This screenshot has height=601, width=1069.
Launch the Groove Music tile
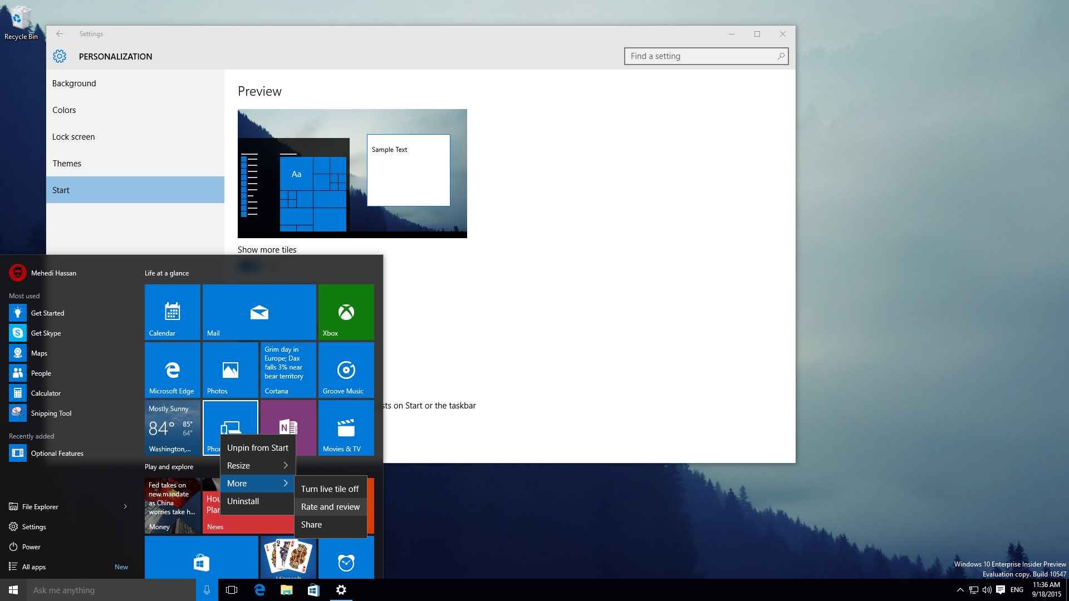pyautogui.click(x=346, y=370)
